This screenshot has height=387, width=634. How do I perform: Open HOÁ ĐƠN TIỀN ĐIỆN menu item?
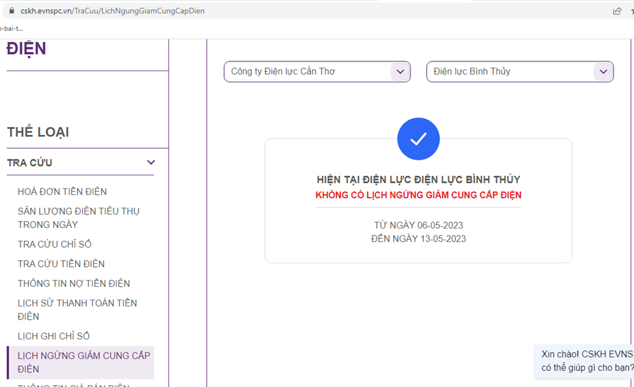tap(62, 192)
